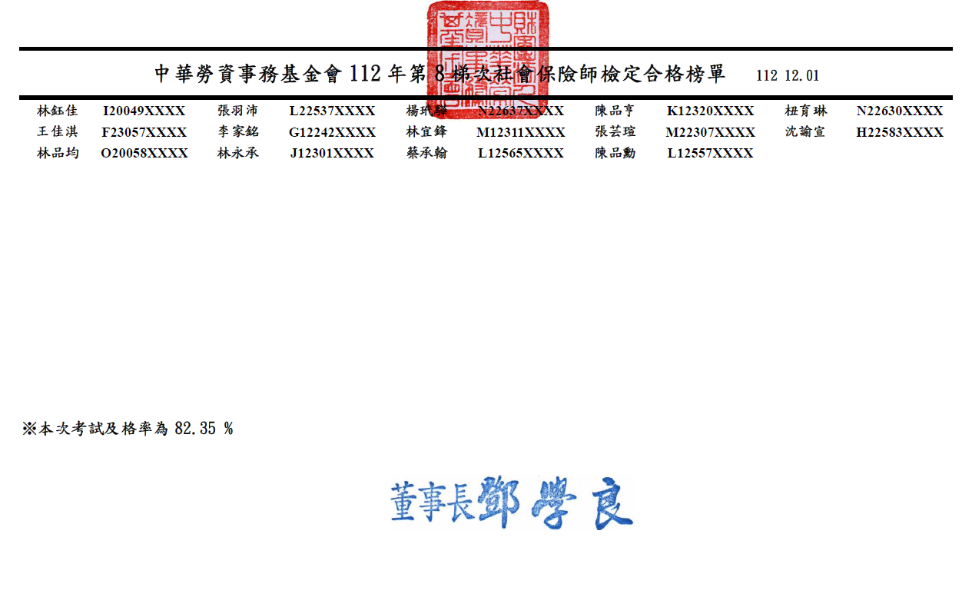Click the name 蔡承翰
Viewport: 972px width, 607px height.
pos(426,153)
